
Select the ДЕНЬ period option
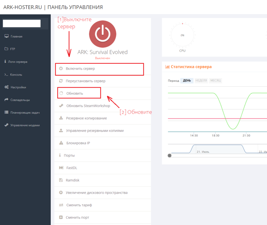pos(187,81)
